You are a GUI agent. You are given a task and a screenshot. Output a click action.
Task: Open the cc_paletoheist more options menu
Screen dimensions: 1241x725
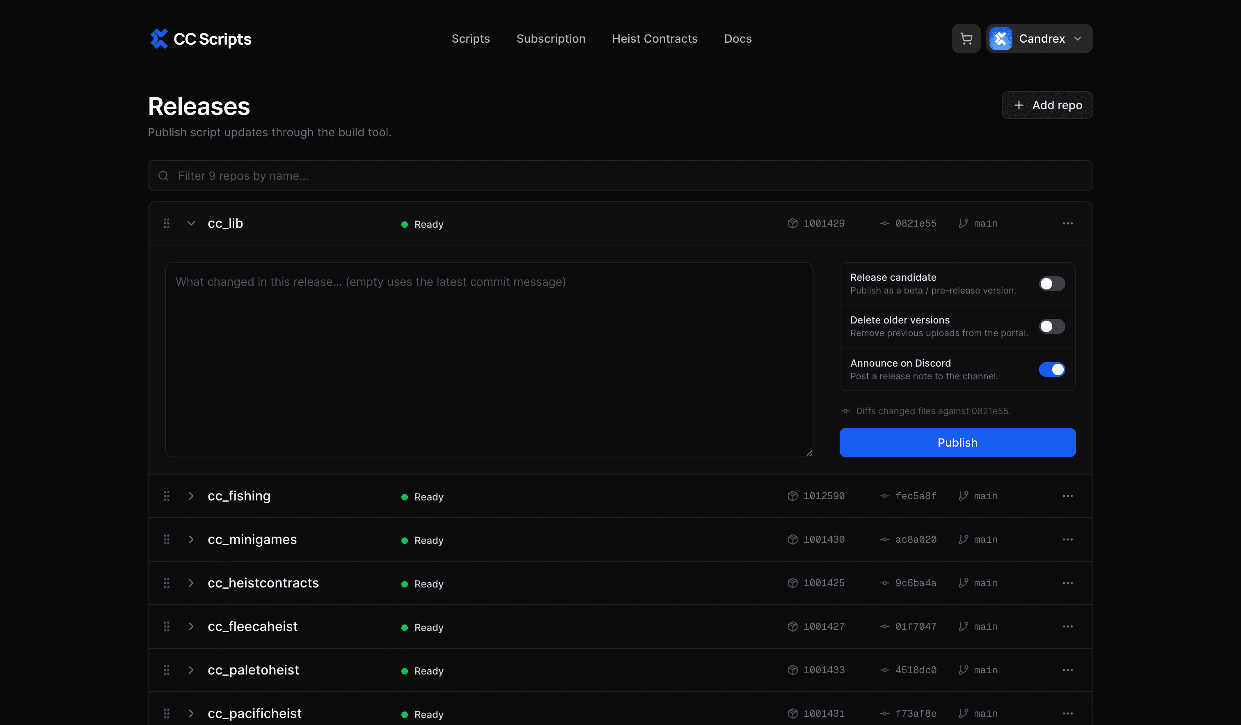[x=1067, y=670]
